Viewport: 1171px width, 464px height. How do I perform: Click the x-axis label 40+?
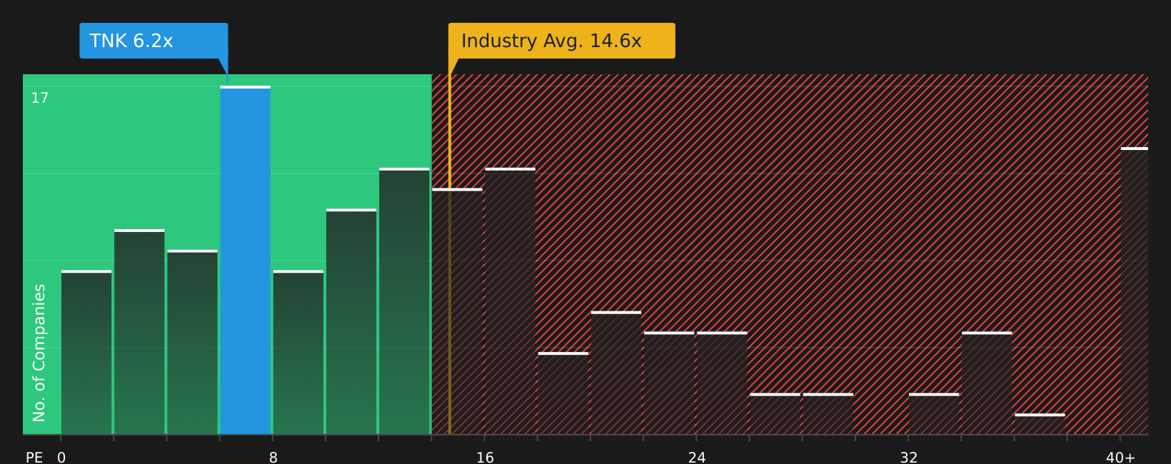pyautogui.click(x=1120, y=458)
